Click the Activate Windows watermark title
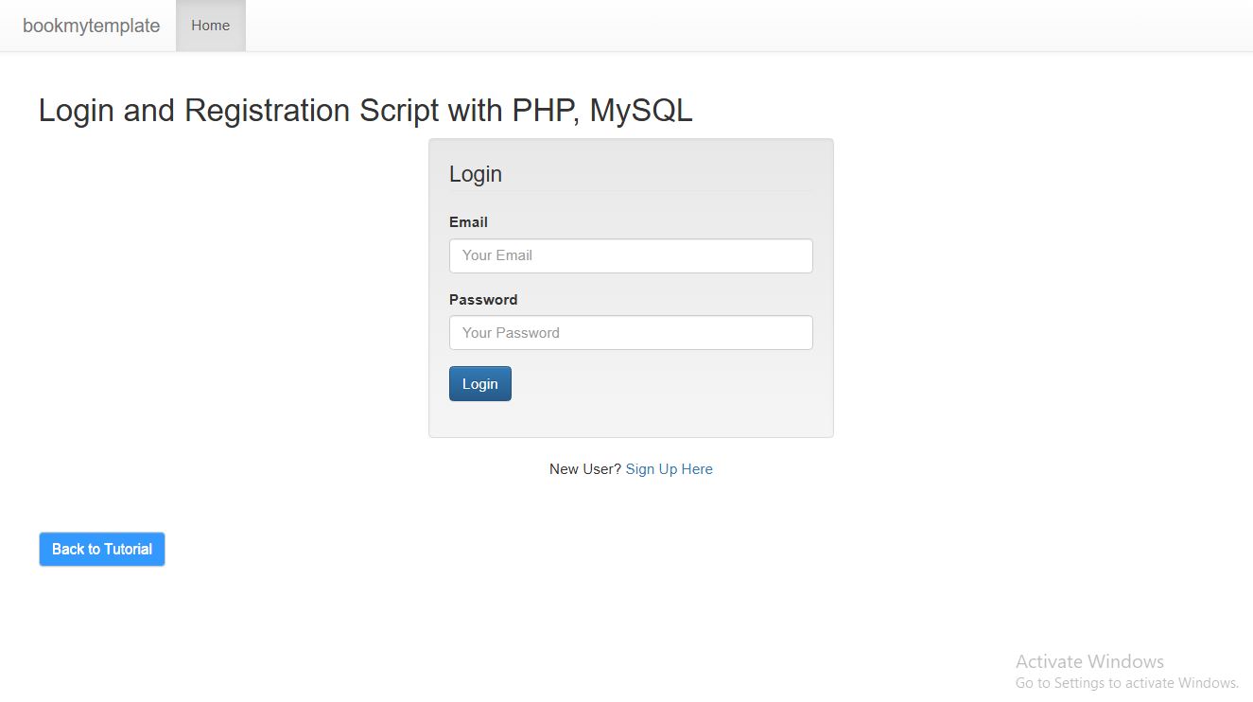 tap(1089, 661)
